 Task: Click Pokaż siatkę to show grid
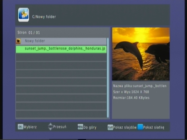click(x=154, y=127)
